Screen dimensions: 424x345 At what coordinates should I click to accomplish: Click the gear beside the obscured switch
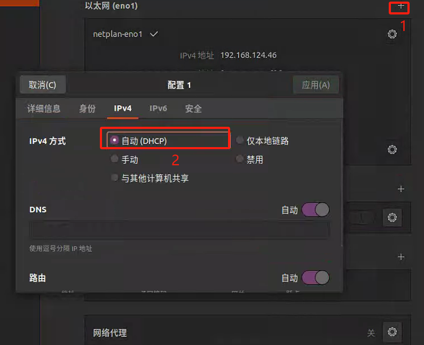point(392,217)
